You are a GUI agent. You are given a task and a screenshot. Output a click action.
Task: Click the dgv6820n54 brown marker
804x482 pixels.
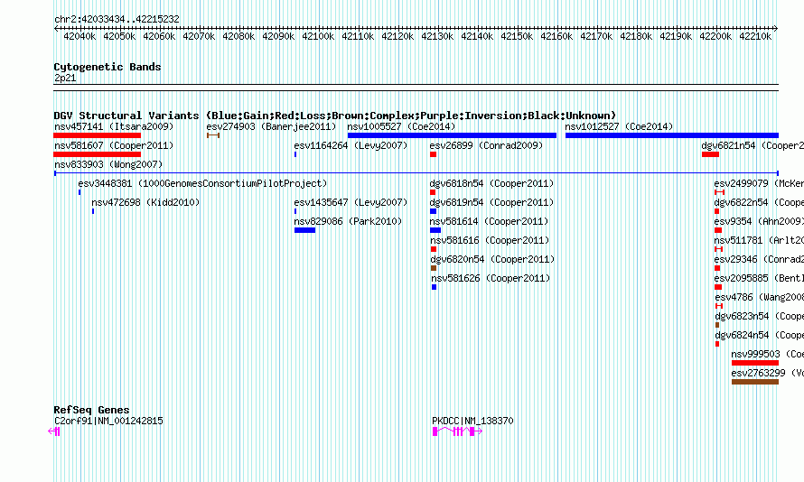point(434,268)
